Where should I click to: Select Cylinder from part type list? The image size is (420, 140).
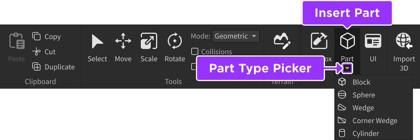click(x=365, y=134)
